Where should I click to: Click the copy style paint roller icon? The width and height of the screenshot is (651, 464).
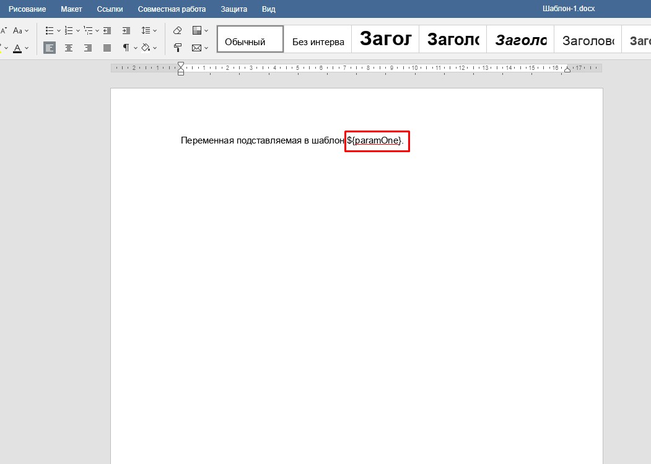(178, 48)
